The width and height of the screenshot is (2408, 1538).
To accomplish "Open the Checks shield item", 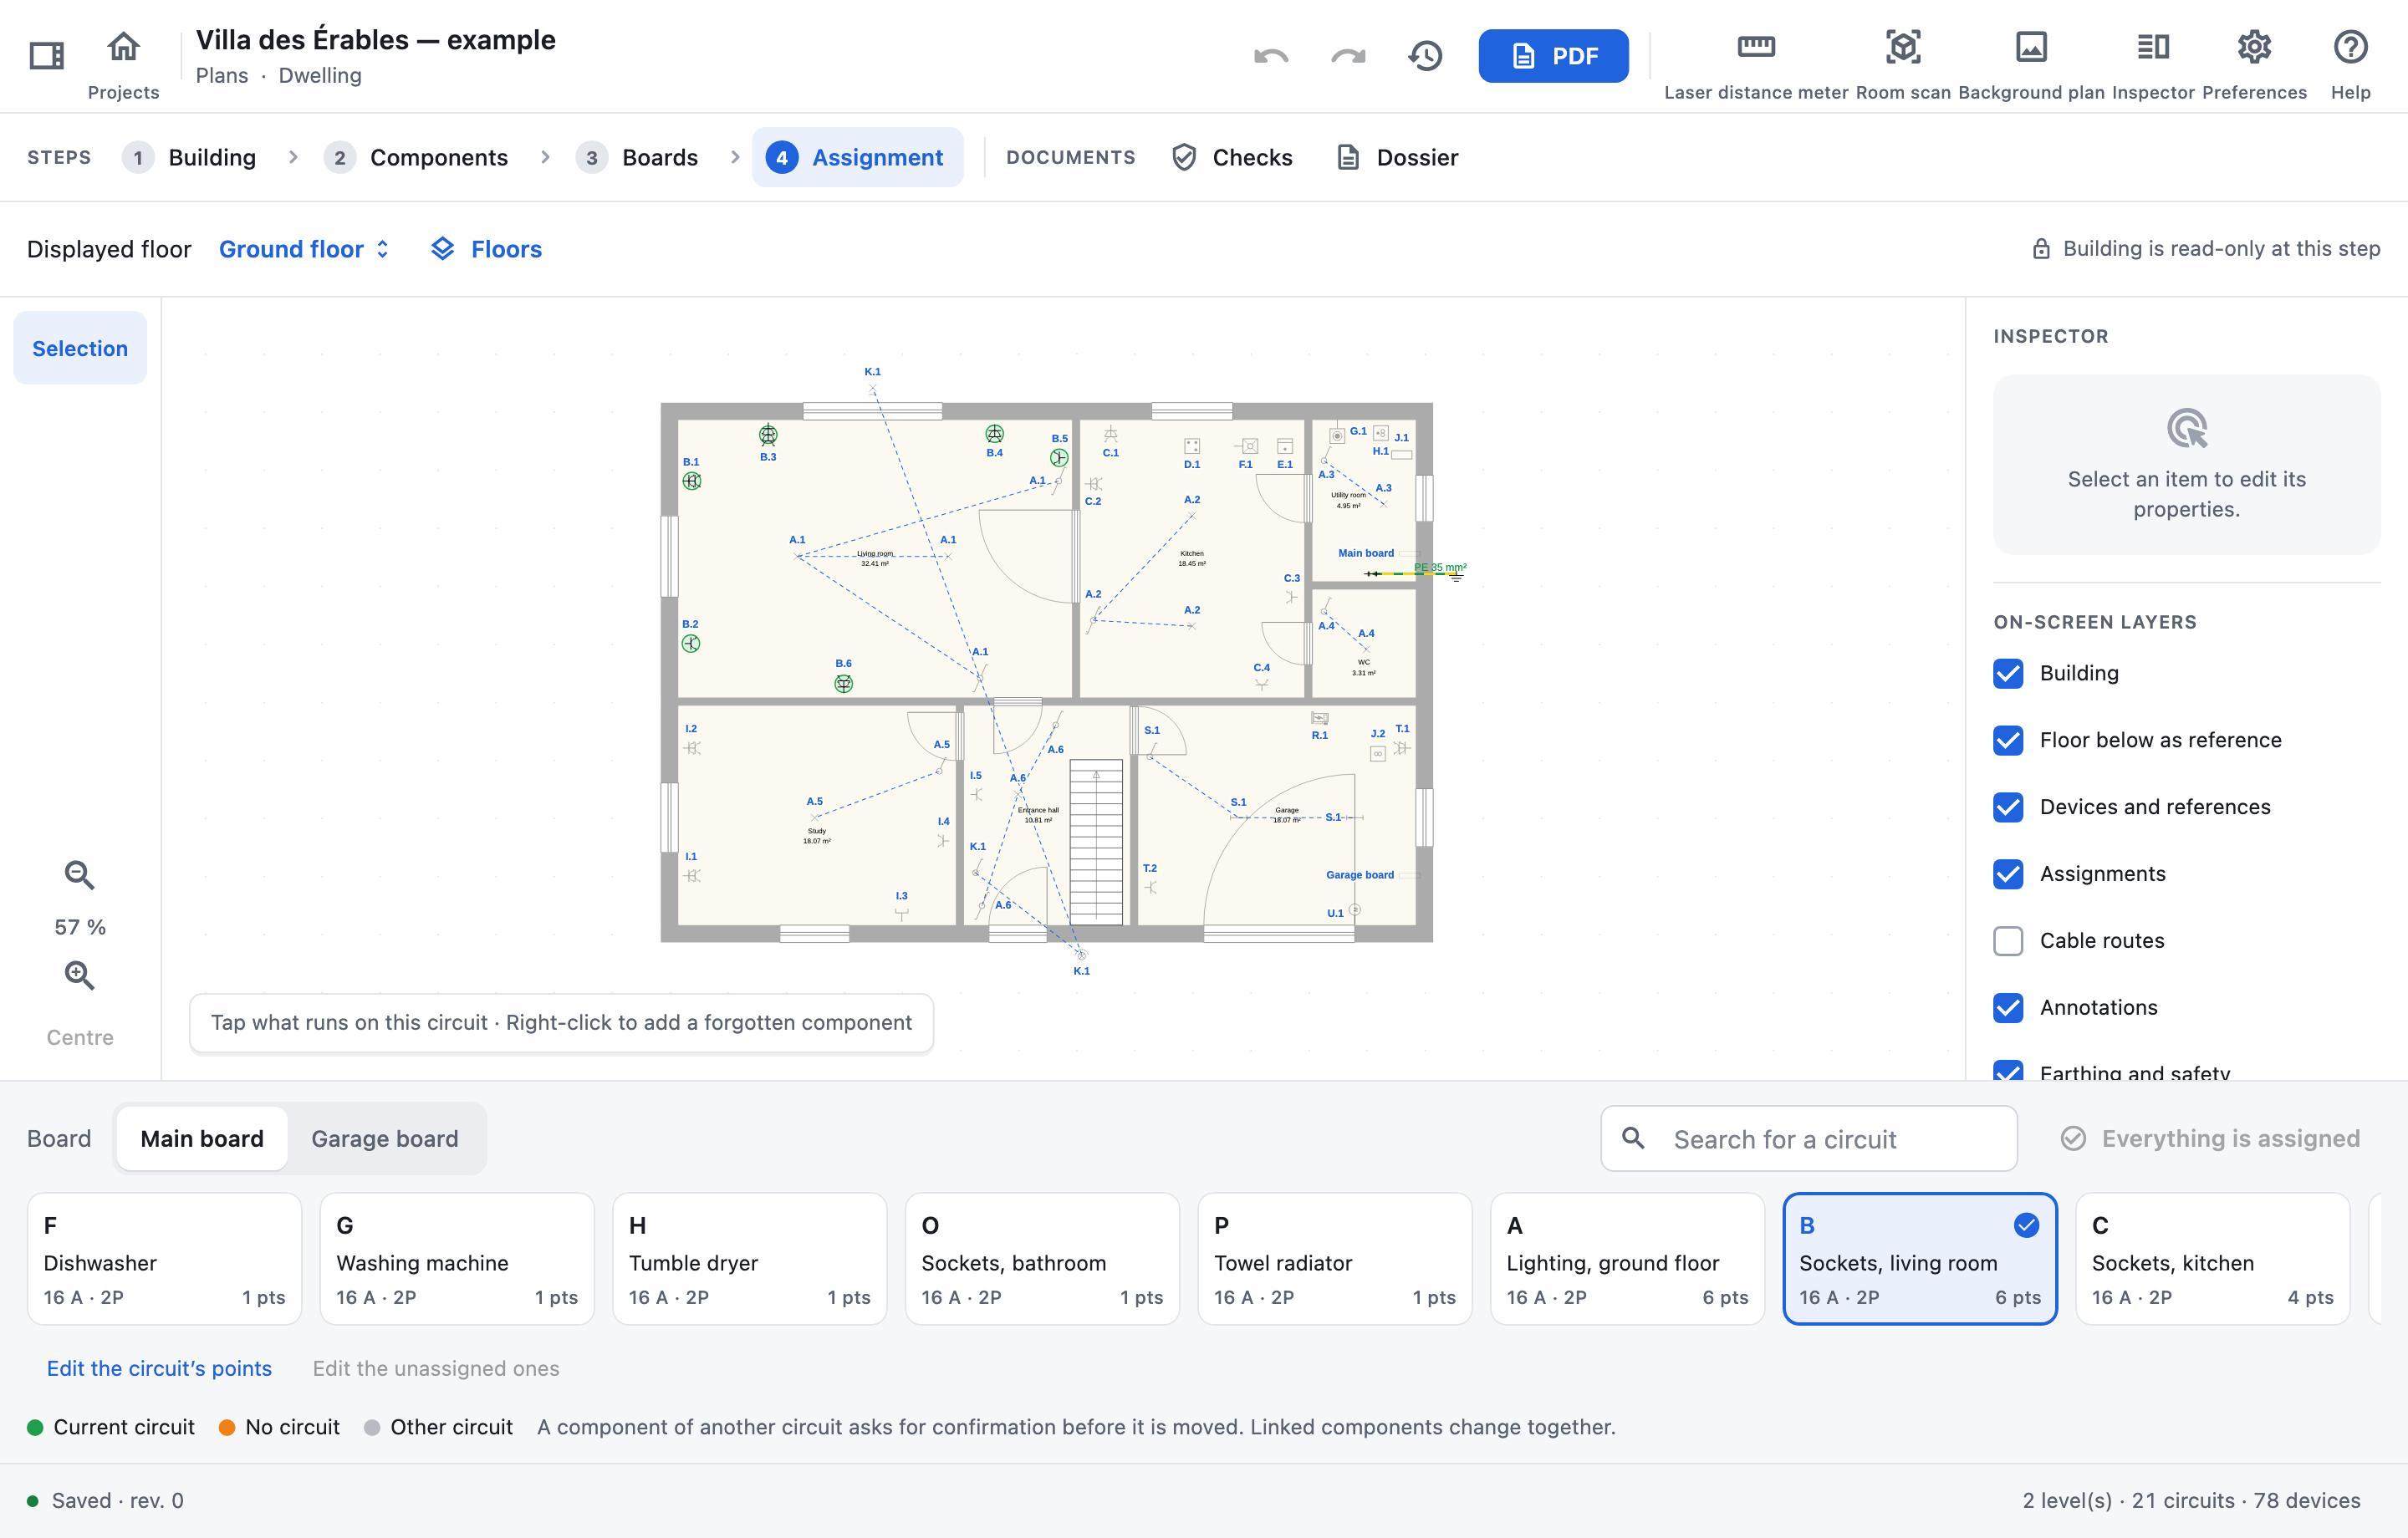I will coord(1232,157).
